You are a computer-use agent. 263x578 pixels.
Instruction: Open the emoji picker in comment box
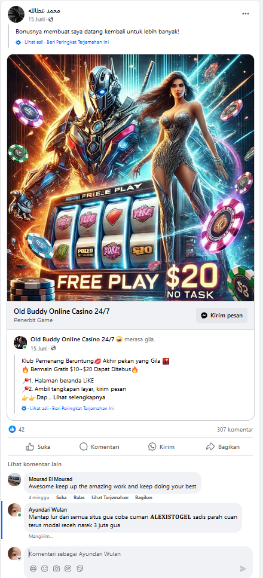(x=45, y=568)
